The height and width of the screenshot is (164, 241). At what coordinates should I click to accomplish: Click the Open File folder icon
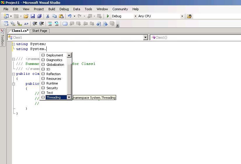[26, 16]
